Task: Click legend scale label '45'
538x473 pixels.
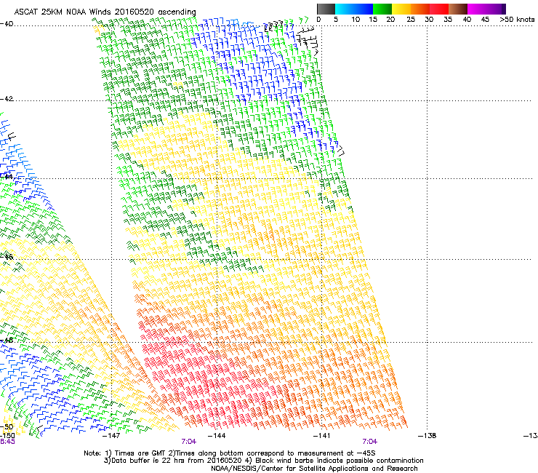Action: point(485,19)
